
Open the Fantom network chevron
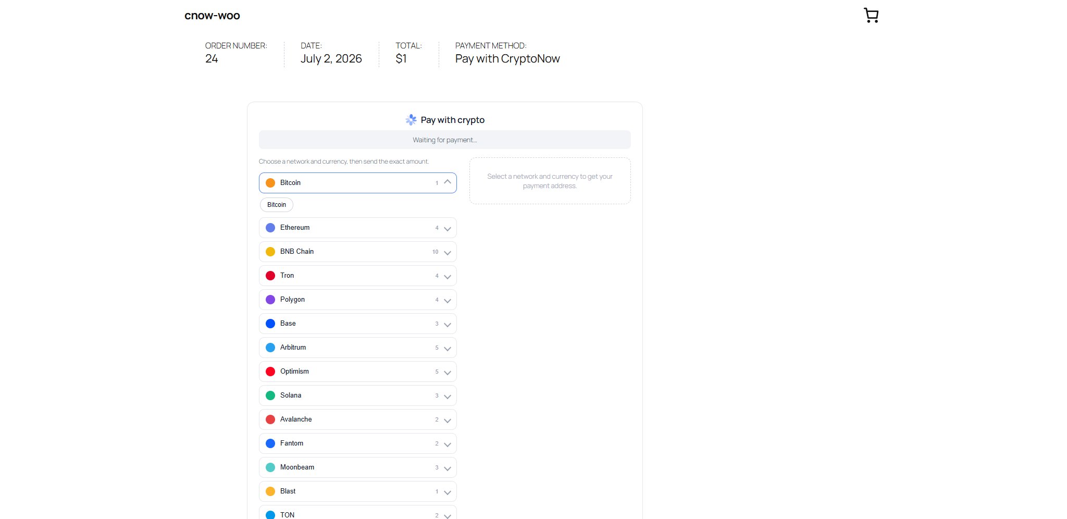[x=447, y=444]
